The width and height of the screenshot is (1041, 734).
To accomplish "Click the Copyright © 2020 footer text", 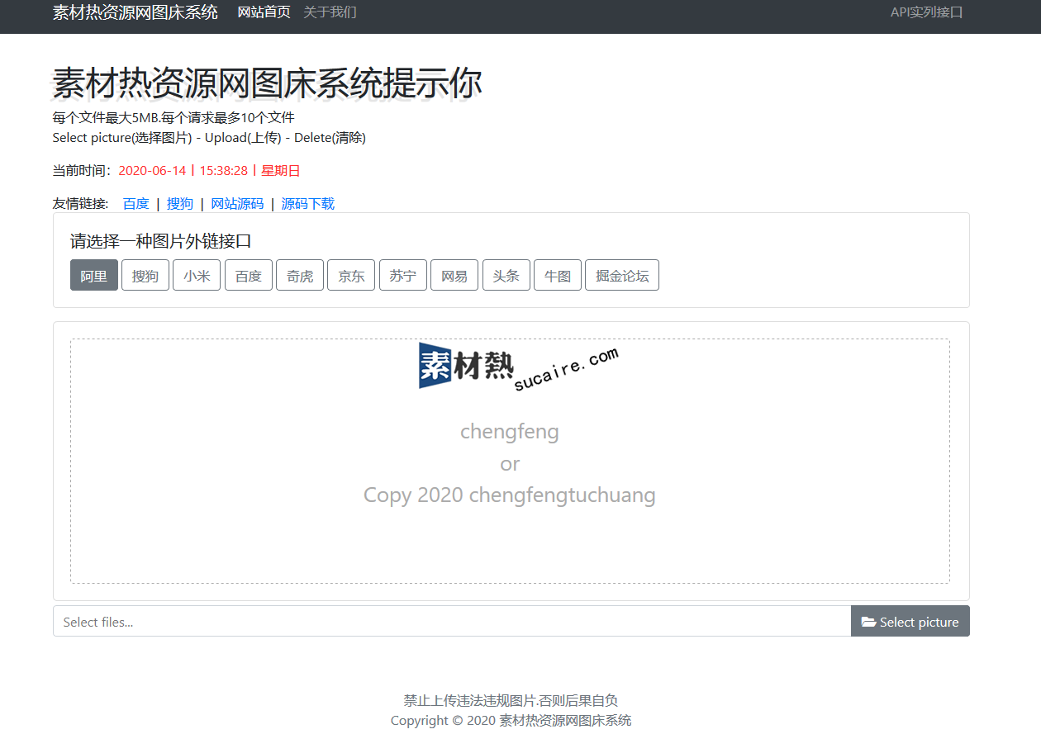I will tap(511, 720).
